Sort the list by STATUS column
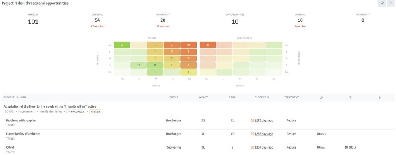This screenshot has width=396, height=155. (173, 97)
